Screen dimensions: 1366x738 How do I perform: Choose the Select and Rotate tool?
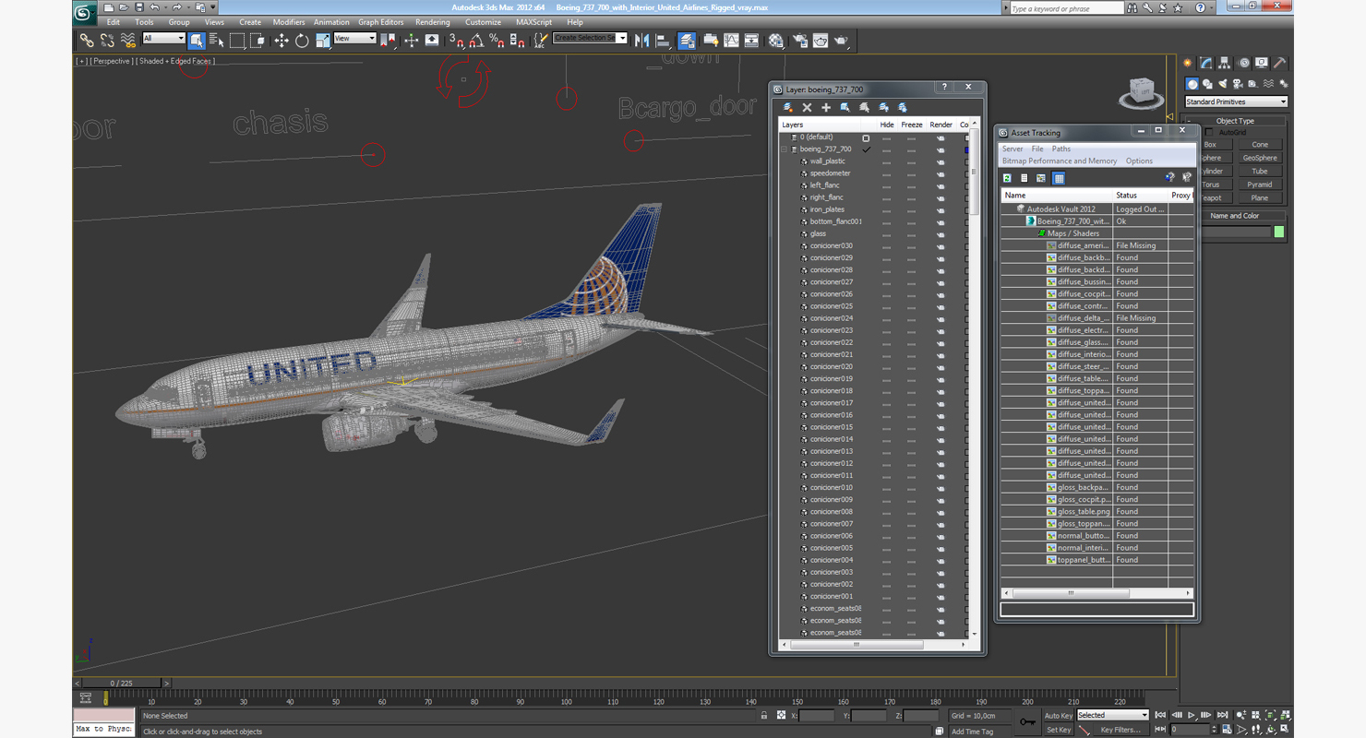(302, 41)
